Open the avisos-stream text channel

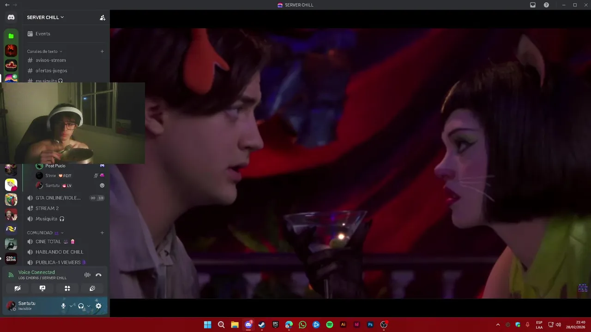click(66, 60)
